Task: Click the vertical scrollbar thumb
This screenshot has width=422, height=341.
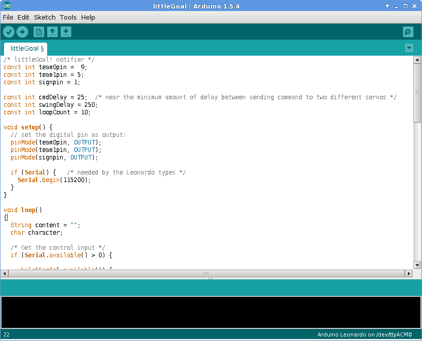Action: click(x=417, y=93)
